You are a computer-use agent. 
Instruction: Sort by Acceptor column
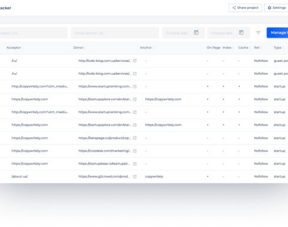15,48
